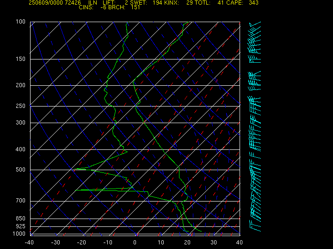
Task: Click the 150 pressure level label
Action: 21,59
